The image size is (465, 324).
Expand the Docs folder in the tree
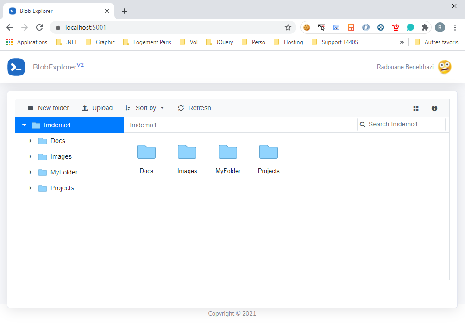coord(31,141)
